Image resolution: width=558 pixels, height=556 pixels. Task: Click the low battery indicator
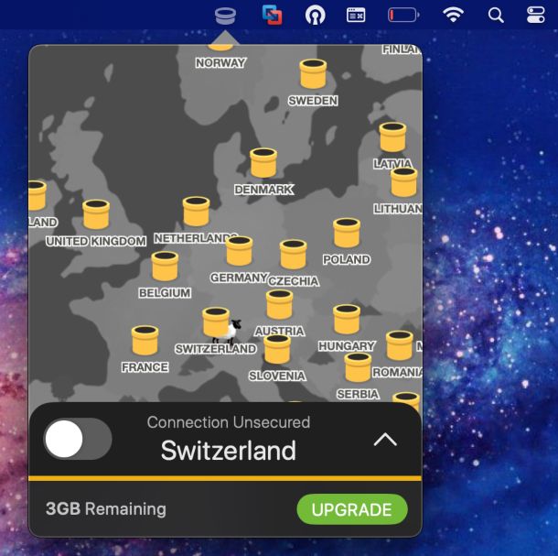click(x=403, y=15)
